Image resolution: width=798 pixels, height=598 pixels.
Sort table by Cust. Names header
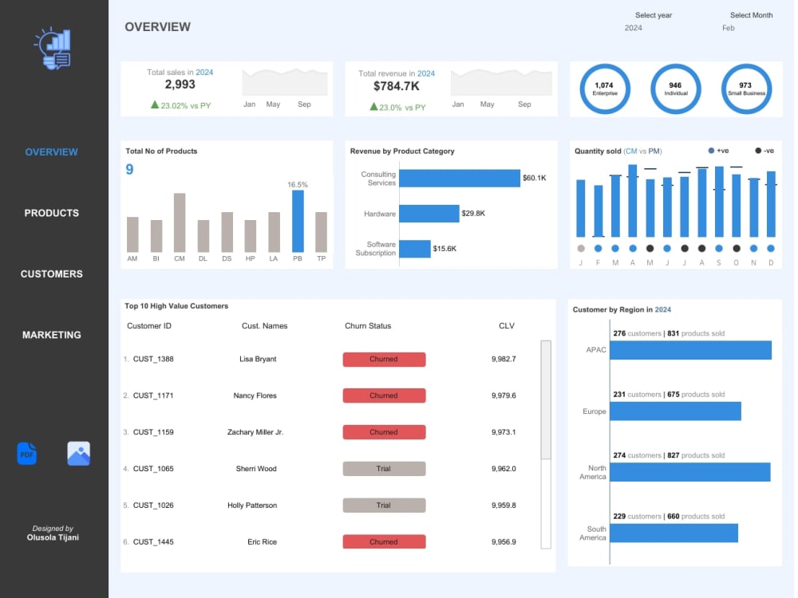coord(265,326)
